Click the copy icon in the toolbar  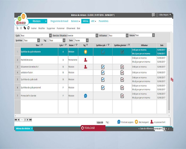(24, 28)
